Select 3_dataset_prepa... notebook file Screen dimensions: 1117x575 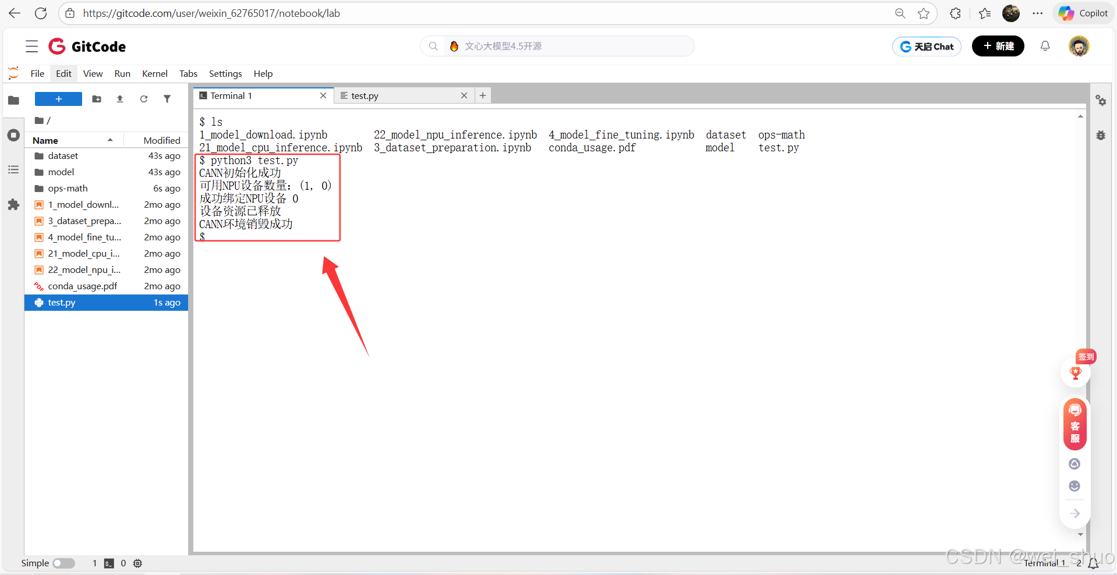point(106,221)
